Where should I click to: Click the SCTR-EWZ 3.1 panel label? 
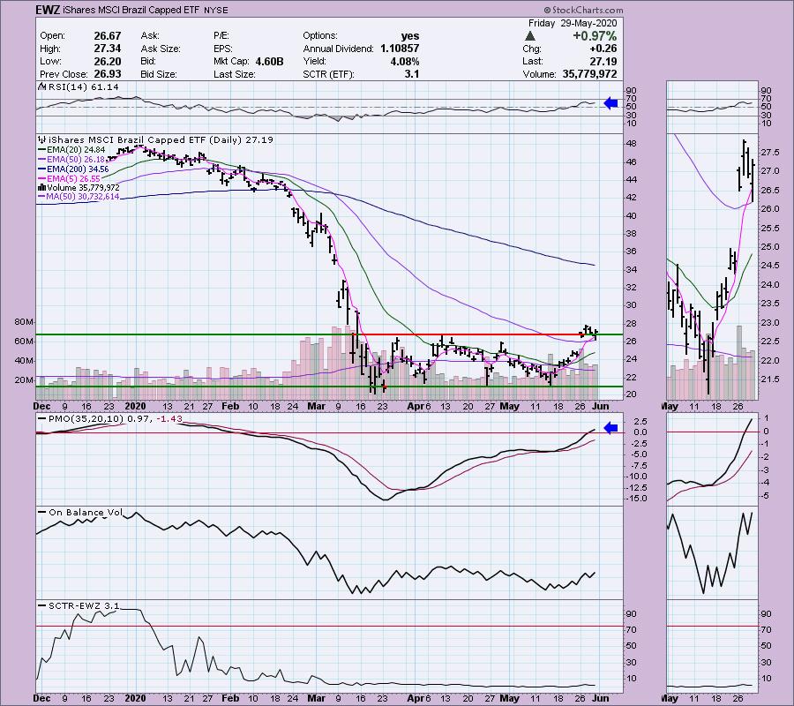(79, 605)
